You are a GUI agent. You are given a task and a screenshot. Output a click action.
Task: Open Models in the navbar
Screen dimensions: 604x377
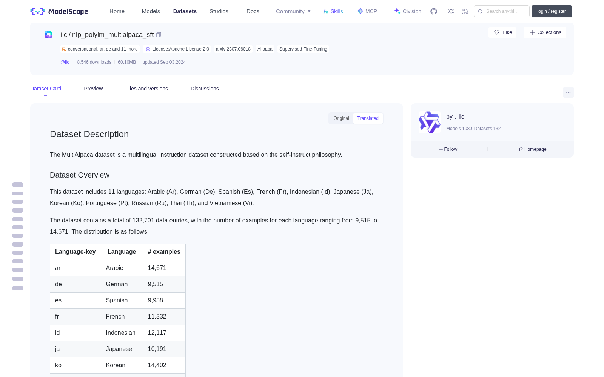click(151, 11)
